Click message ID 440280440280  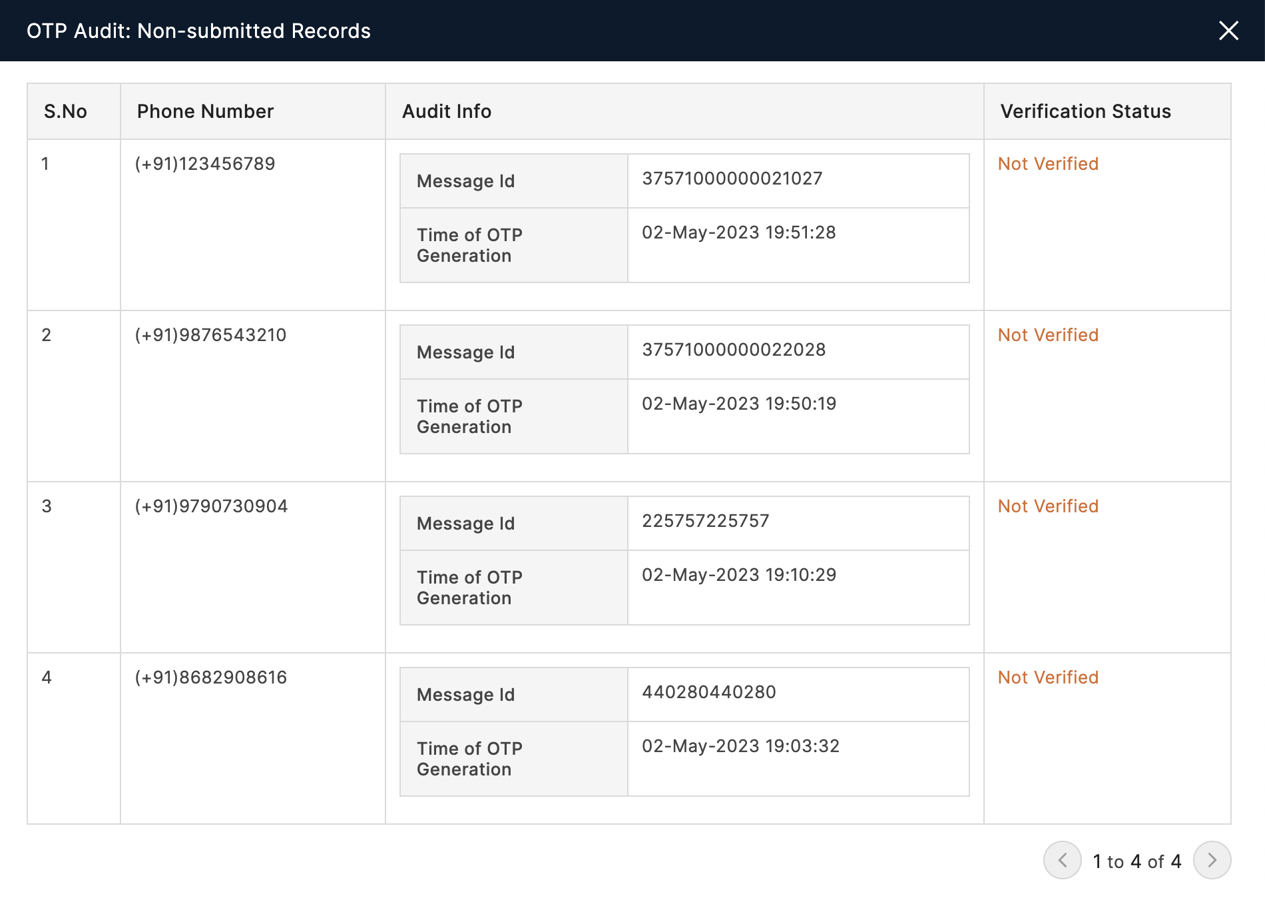click(708, 692)
